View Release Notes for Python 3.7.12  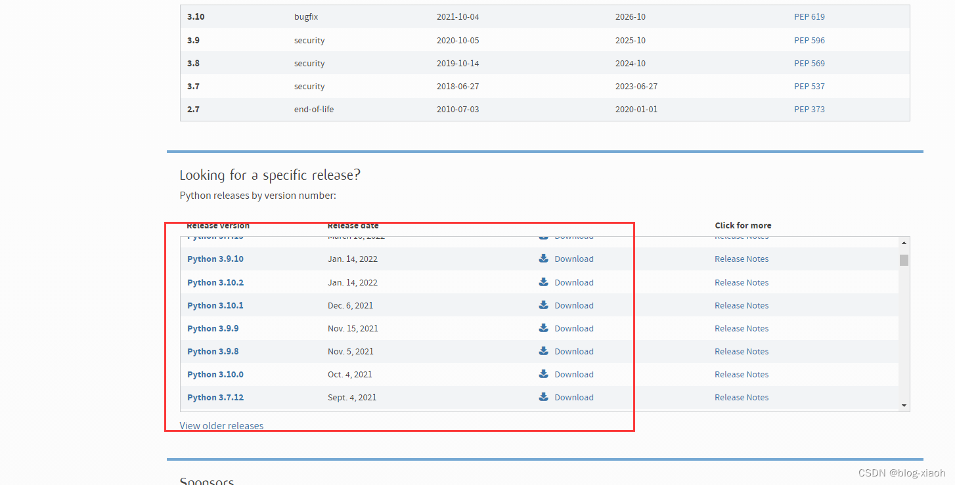coord(742,398)
